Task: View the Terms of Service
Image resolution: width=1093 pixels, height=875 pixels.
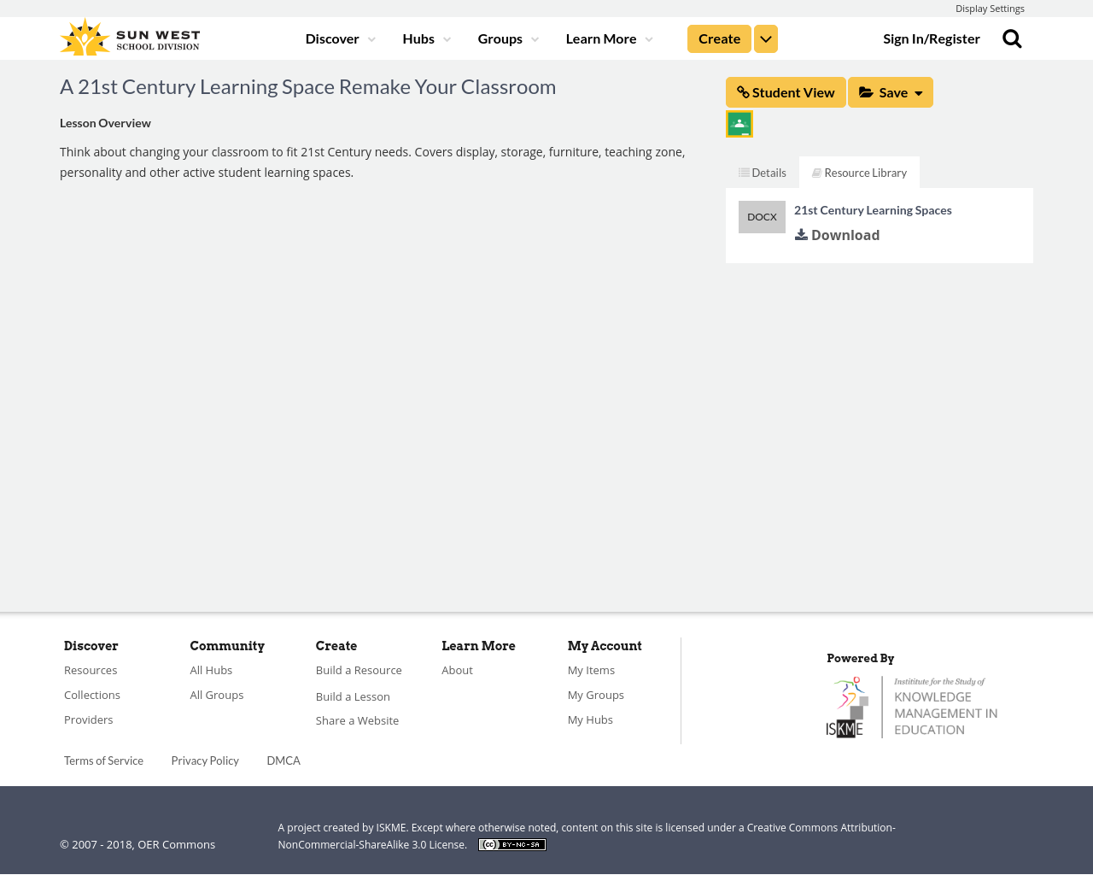Action: pos(103,761)
